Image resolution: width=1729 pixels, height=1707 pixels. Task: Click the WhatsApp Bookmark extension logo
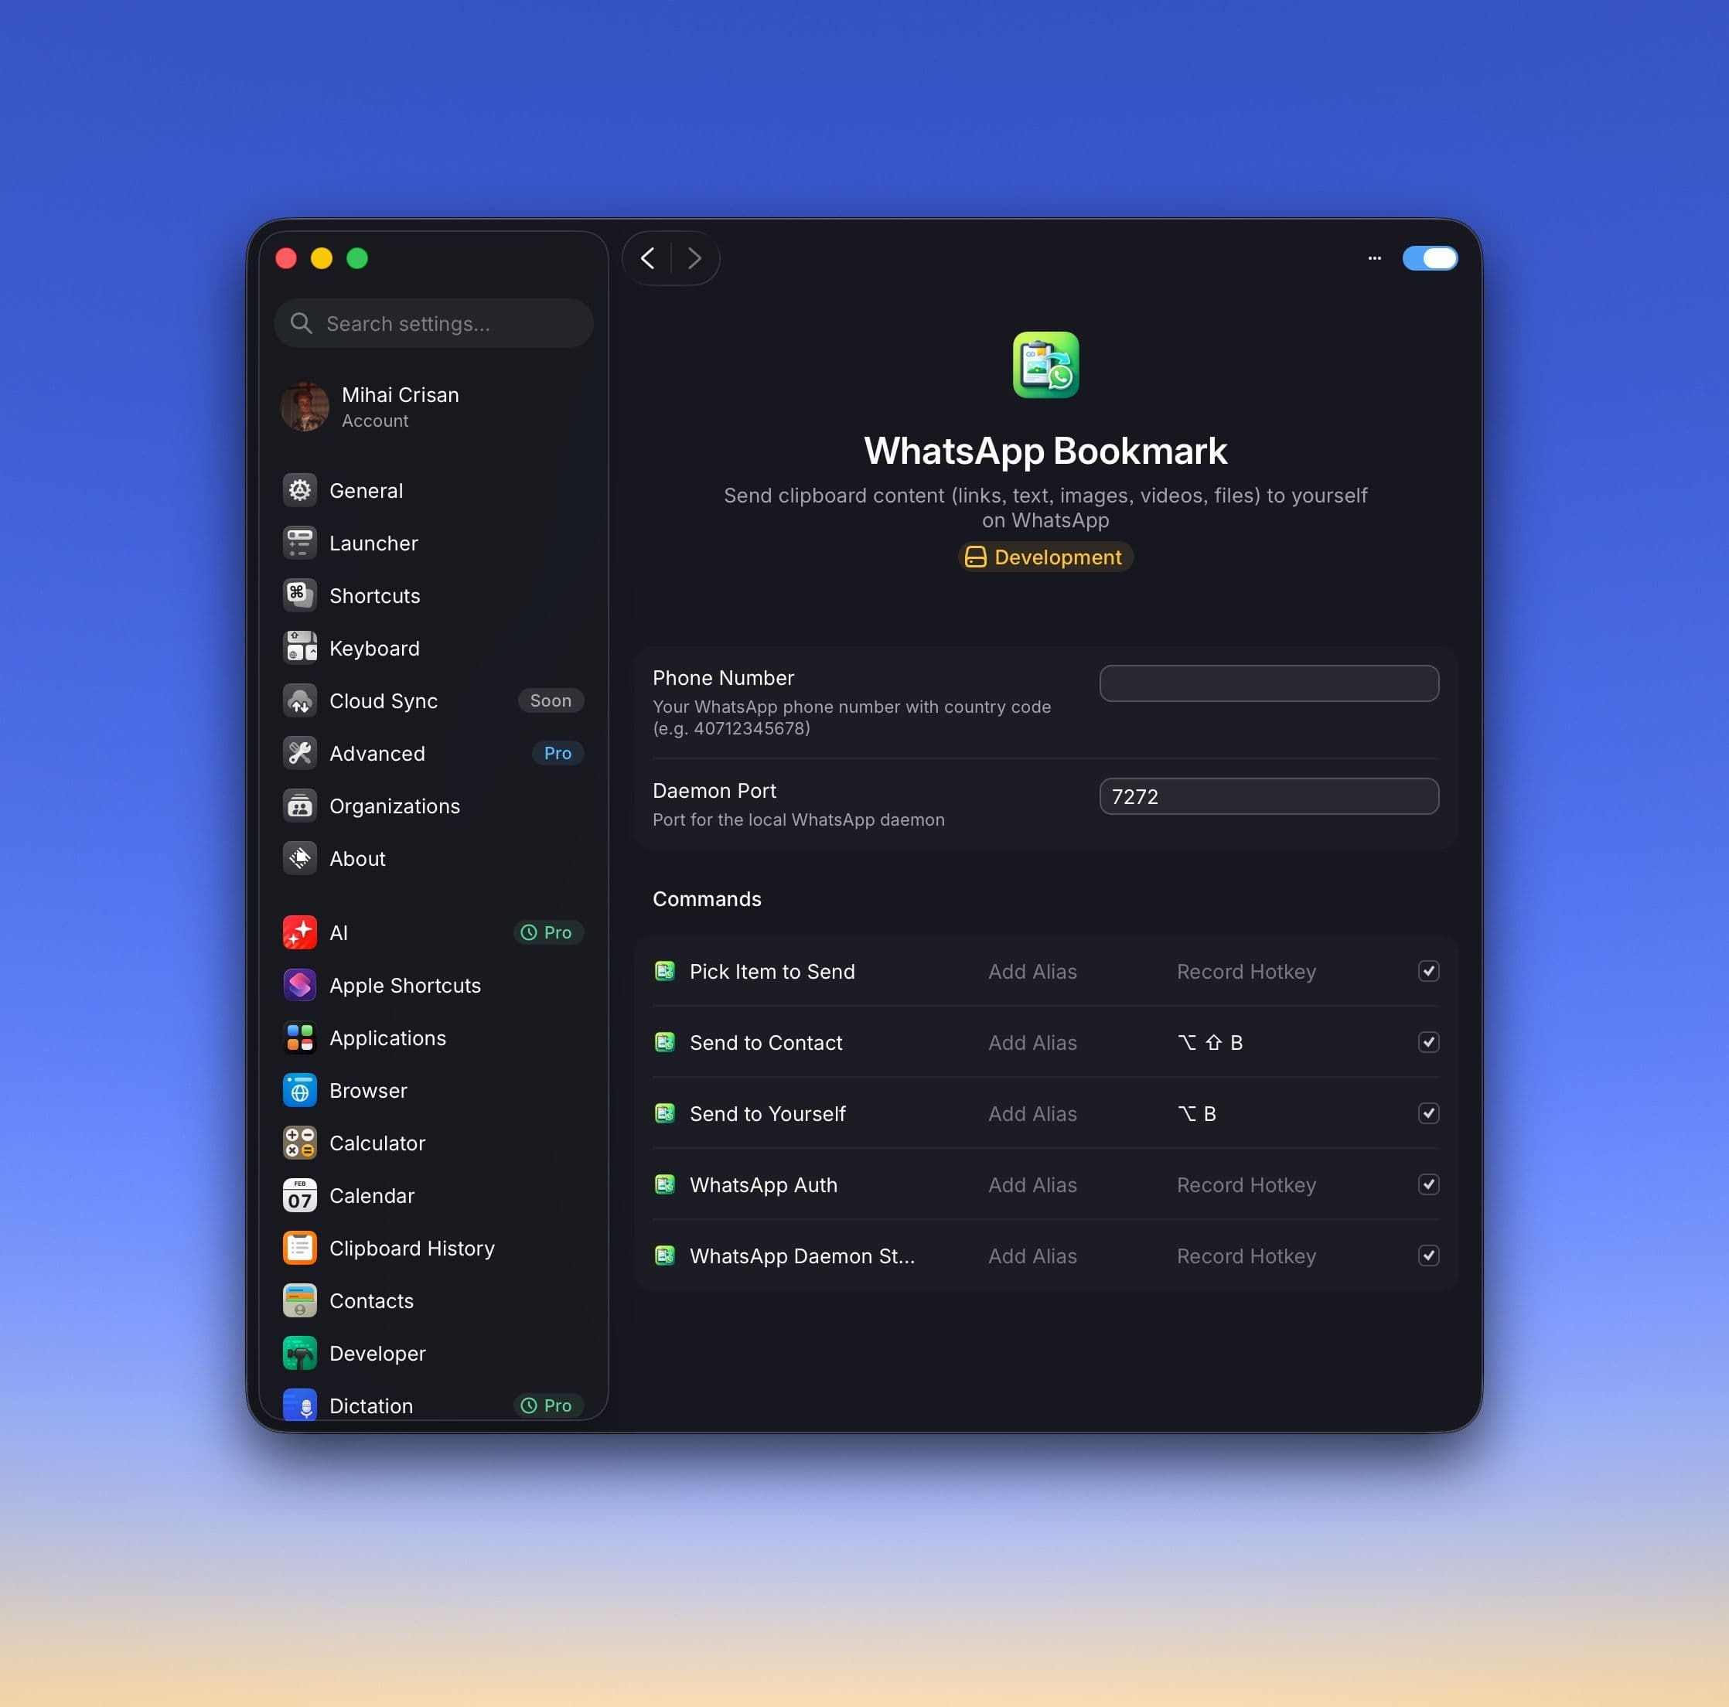click(x=1045, y=365)
